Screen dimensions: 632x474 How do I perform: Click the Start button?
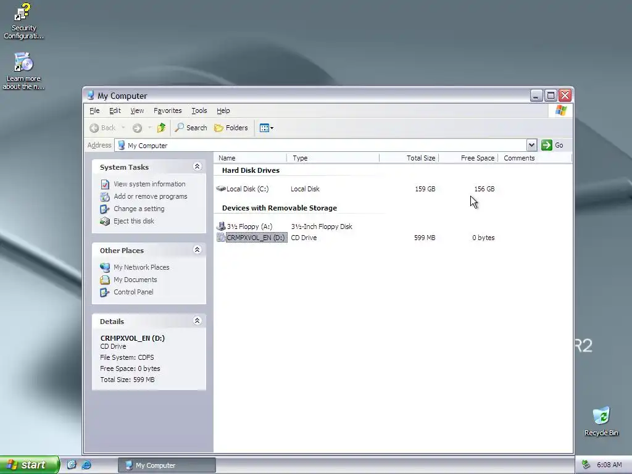pyautogui.click(x=30, y=465)
